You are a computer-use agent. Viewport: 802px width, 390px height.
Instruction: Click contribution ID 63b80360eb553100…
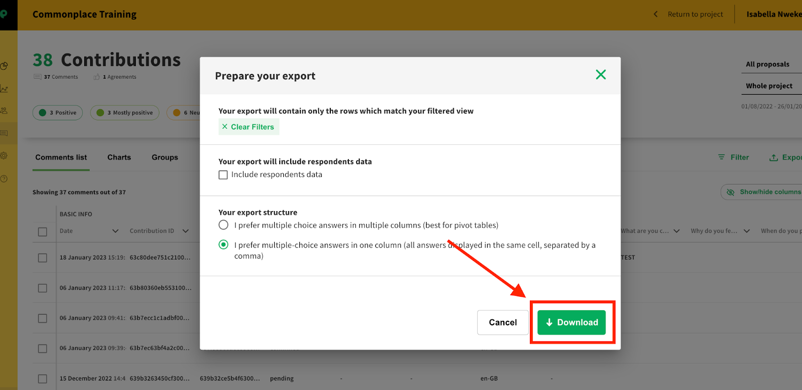click(160, 288)
